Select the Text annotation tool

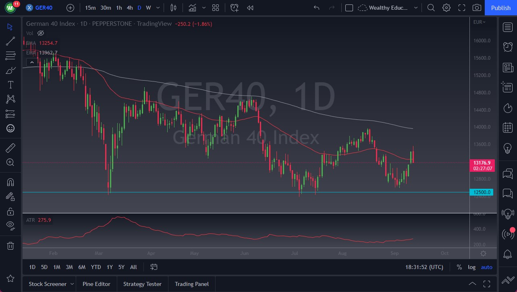tap(10, 84)
